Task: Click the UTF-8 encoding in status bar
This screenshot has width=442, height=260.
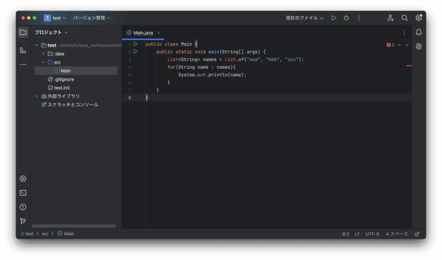Action: click(372, 234)
